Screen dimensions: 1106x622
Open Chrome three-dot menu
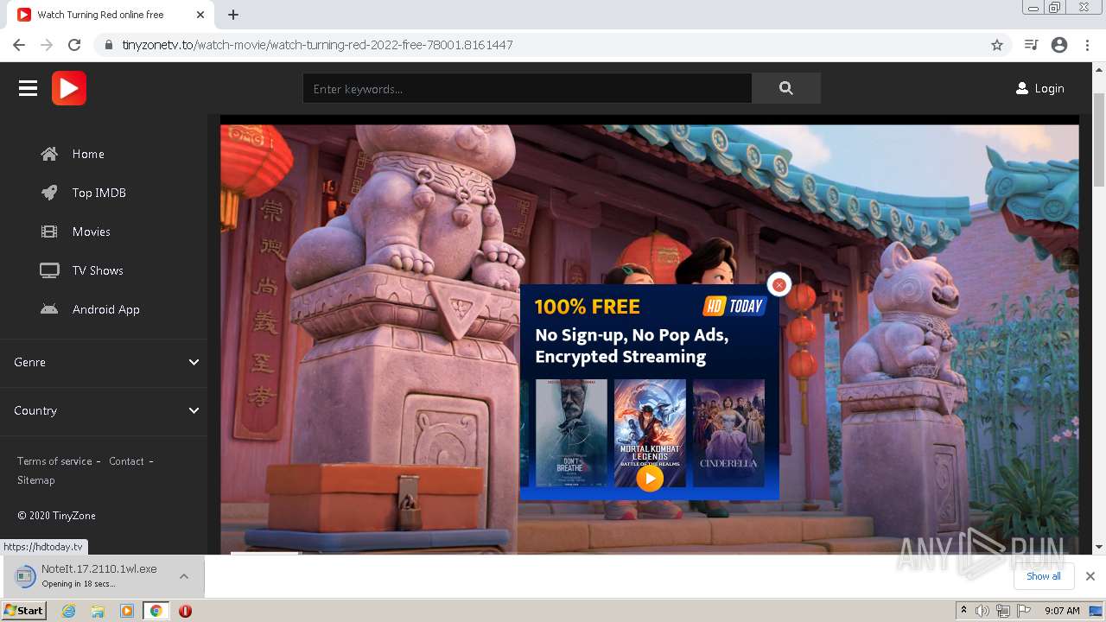(1087, 45)
